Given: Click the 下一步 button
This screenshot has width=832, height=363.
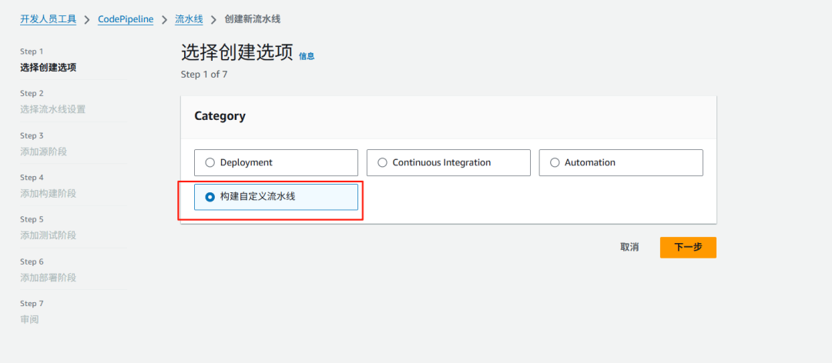Looking at the screenshot, I should tap(688, 248).
